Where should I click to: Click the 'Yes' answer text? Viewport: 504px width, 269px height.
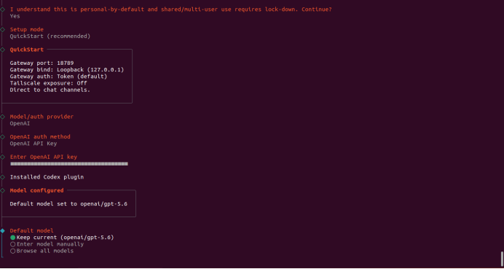point(15,16)
